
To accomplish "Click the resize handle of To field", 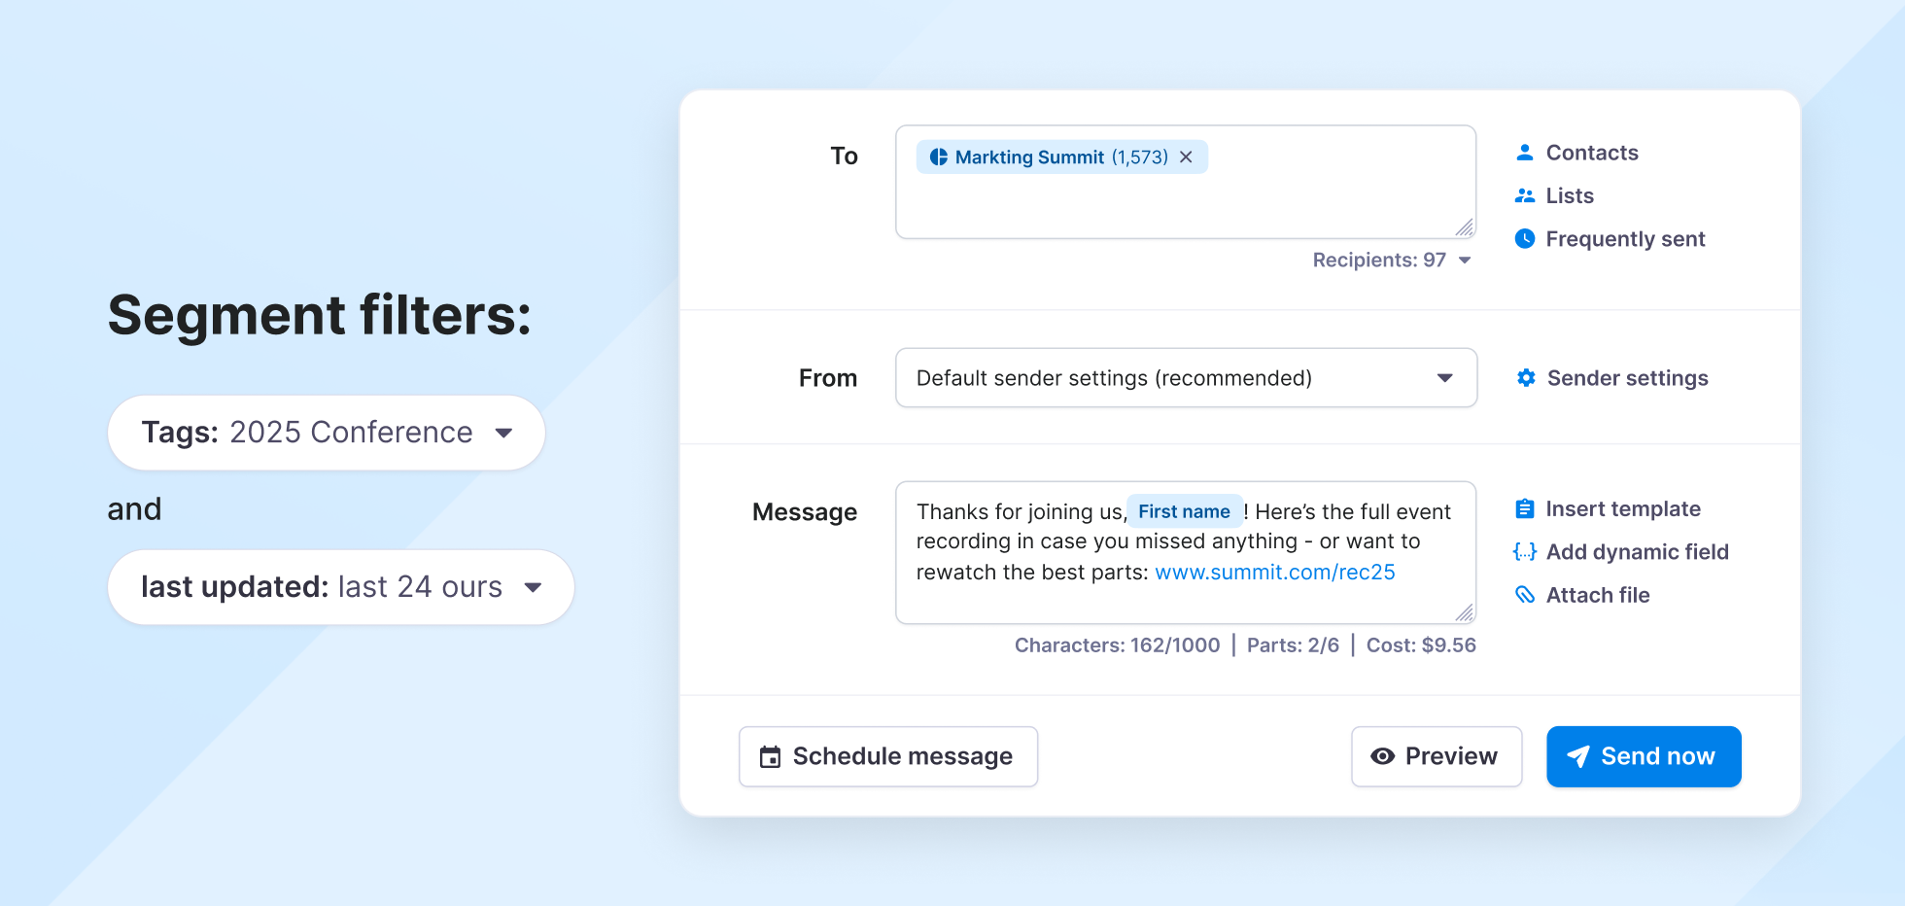I will coord(1465,227).
